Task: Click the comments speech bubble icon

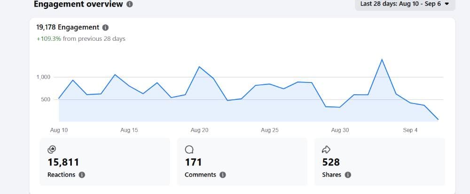Action: [189, 149]
